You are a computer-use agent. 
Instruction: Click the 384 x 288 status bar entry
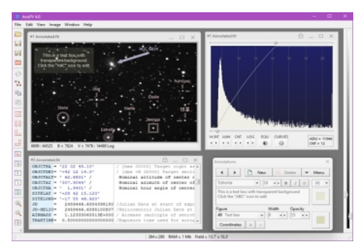156,237
